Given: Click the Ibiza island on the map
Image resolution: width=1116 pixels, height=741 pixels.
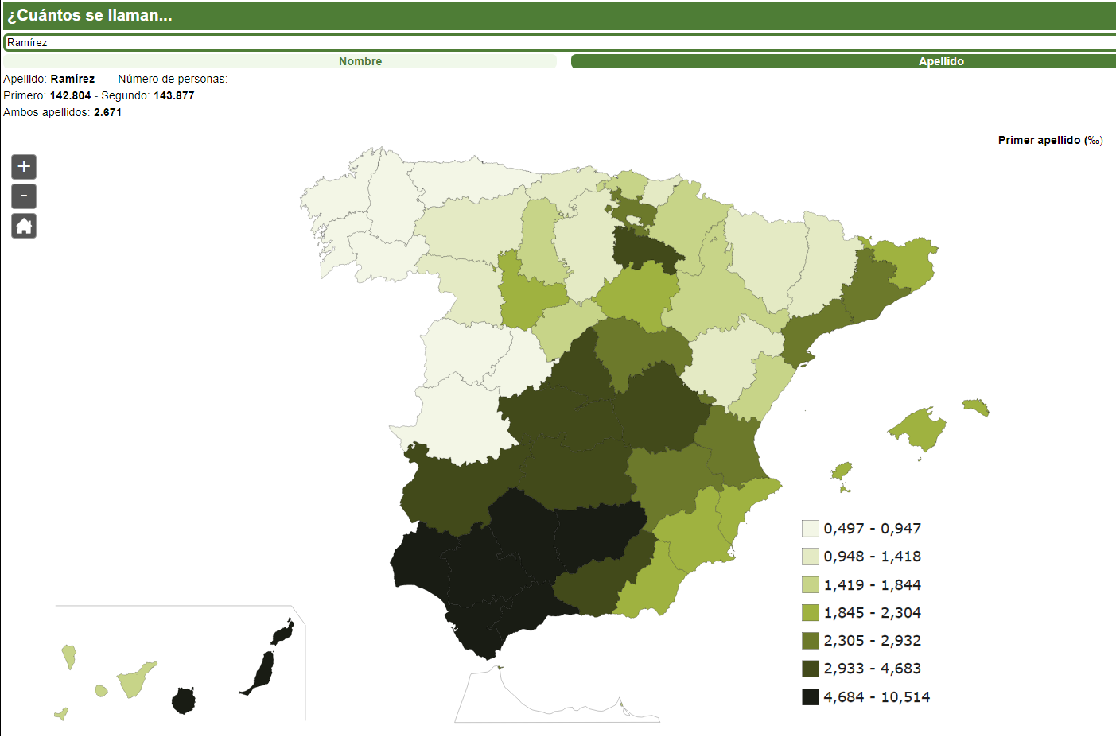Looking at the screenshot, I should pyautogui.click(x=841, y=471).
